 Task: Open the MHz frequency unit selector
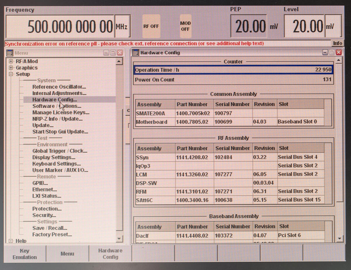pyautogui.click(x=122, y=27)
